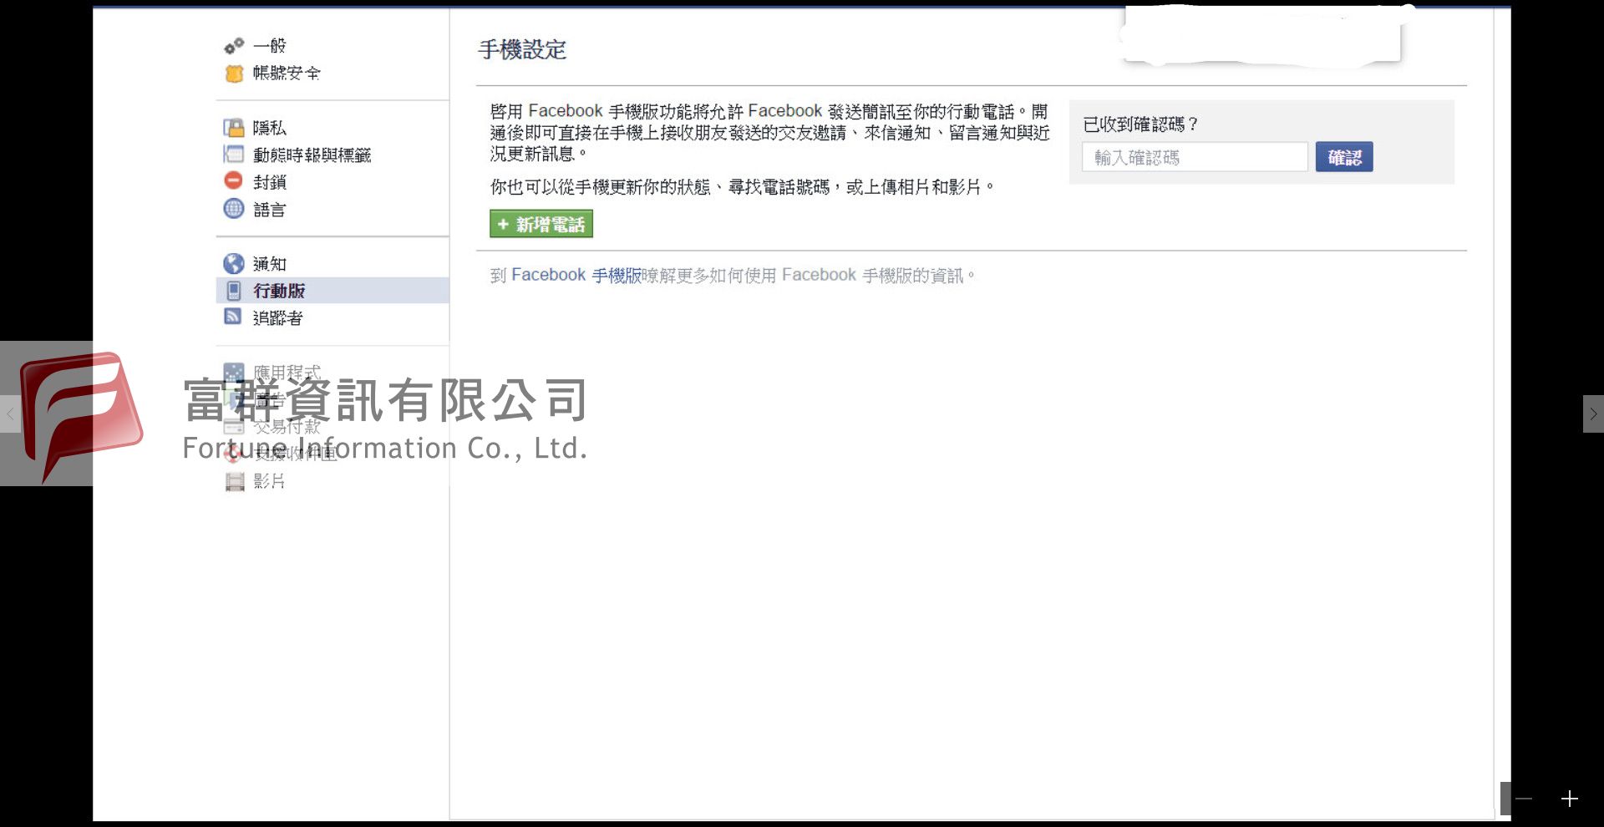
Task: Open the 語言 settings section
Action: (269, 209)
